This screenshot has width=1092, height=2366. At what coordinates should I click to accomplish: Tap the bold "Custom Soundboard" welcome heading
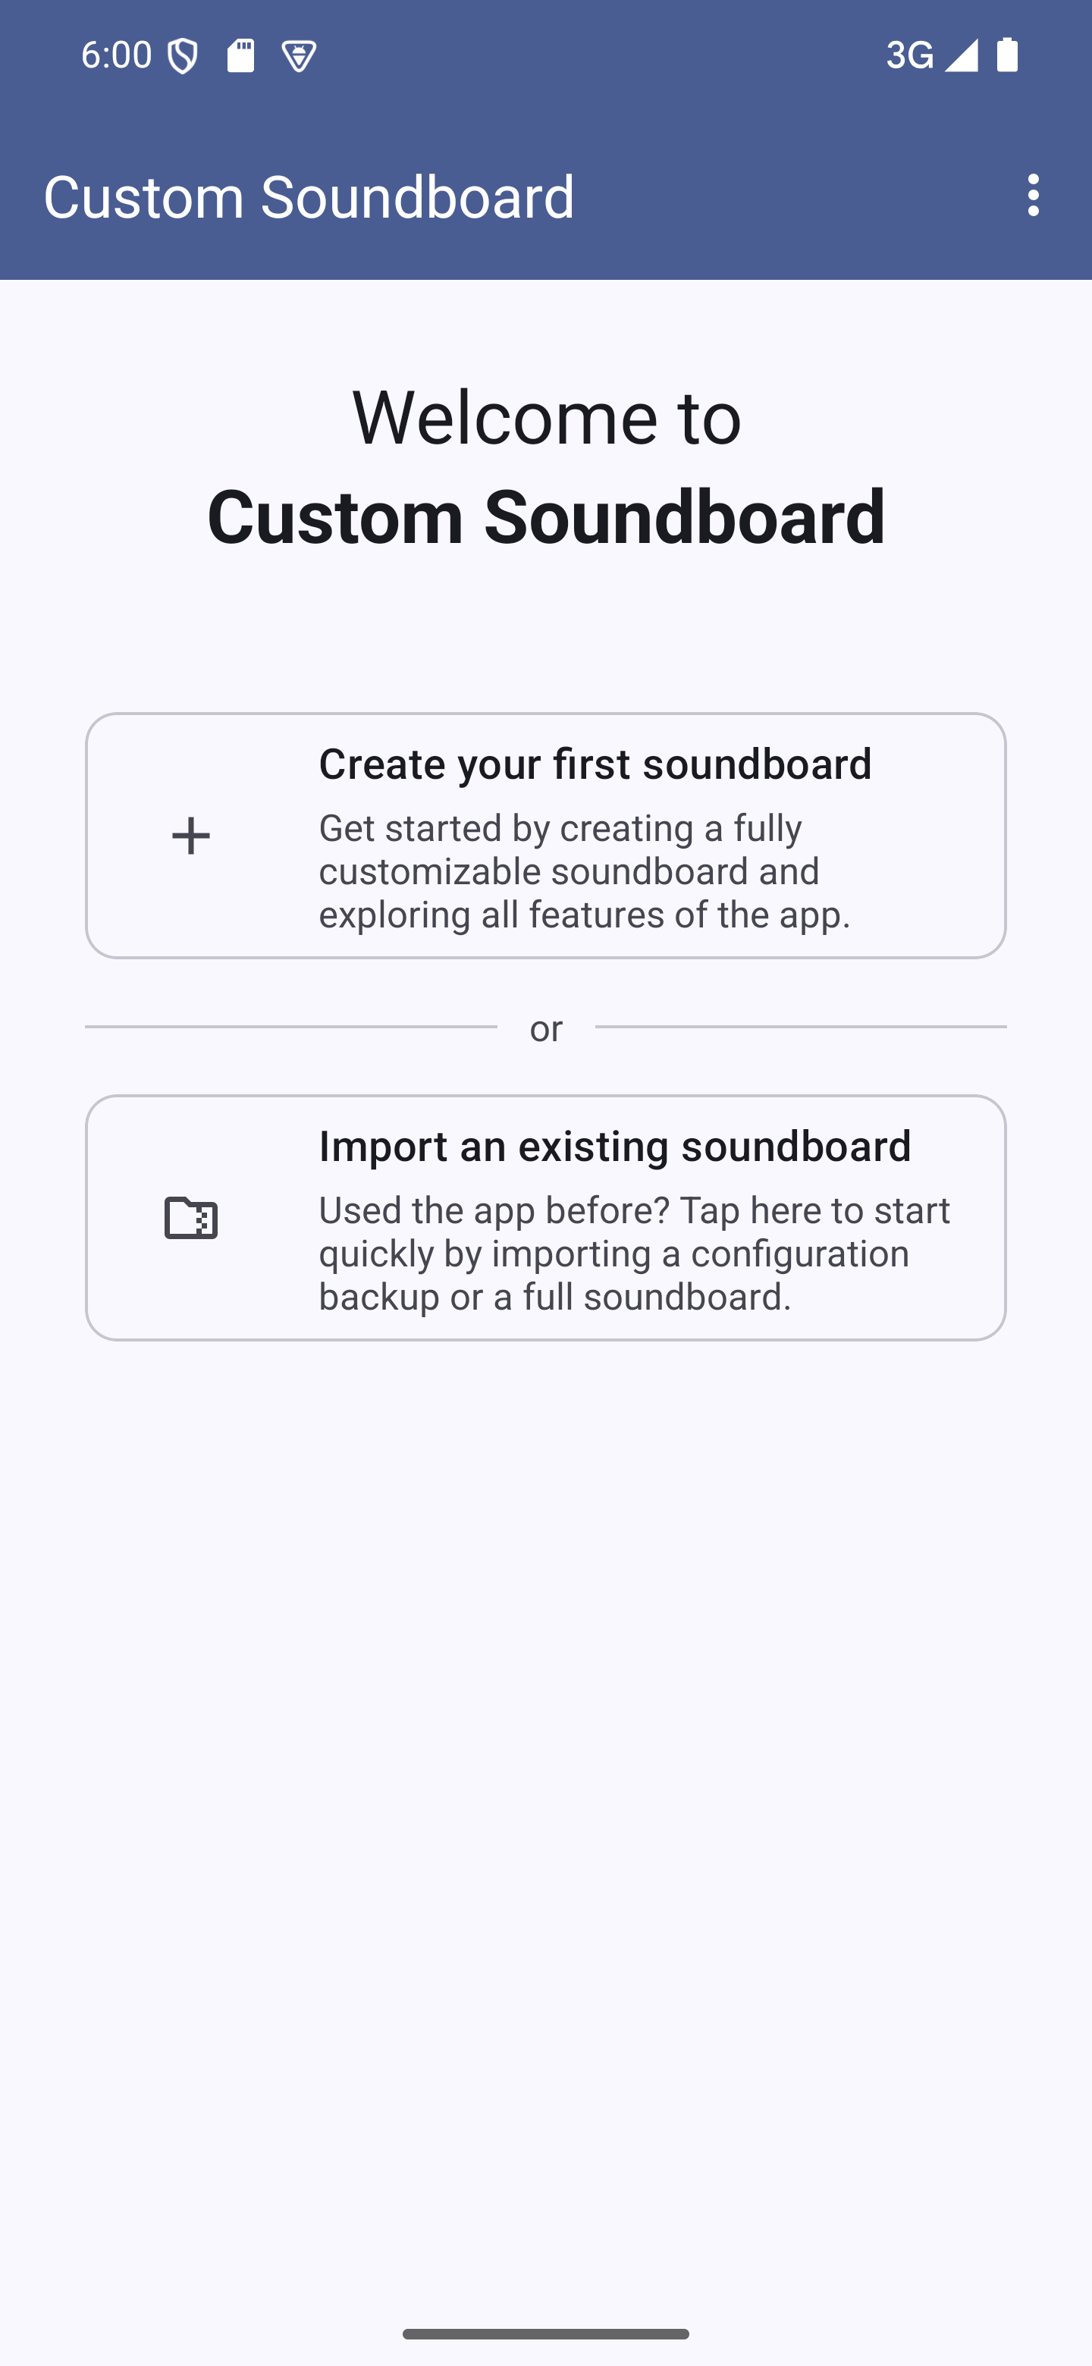click(547, 516)
